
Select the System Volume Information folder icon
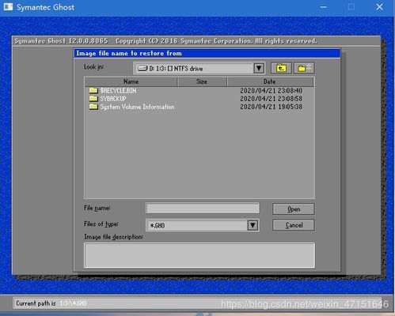point(93,107)
